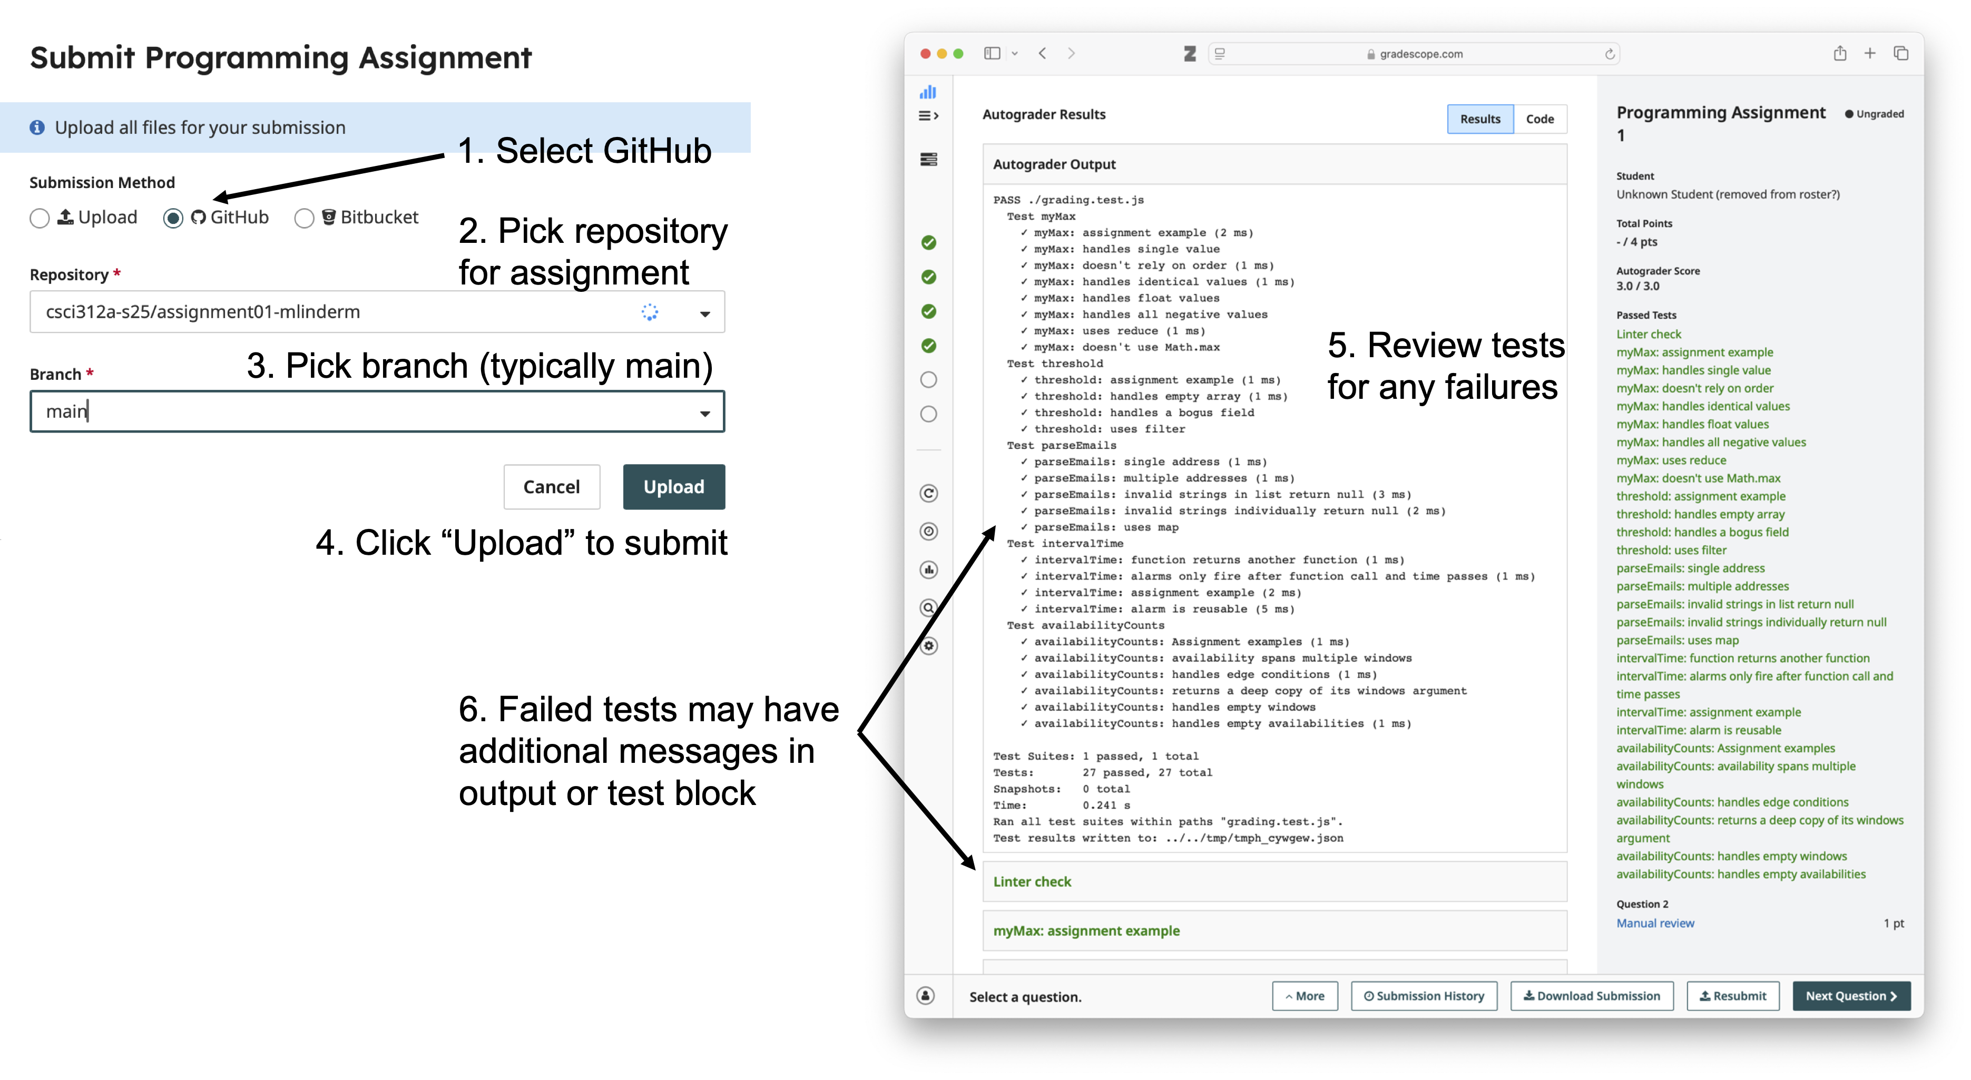Viewport: 1971px width, 1080px height.
Task: Open the Repository dropdown arrow
Action: pyautogui.click(x=705, y=313)
